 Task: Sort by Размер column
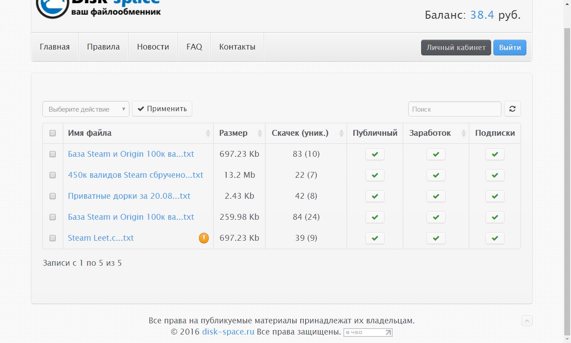coord(240,133)
